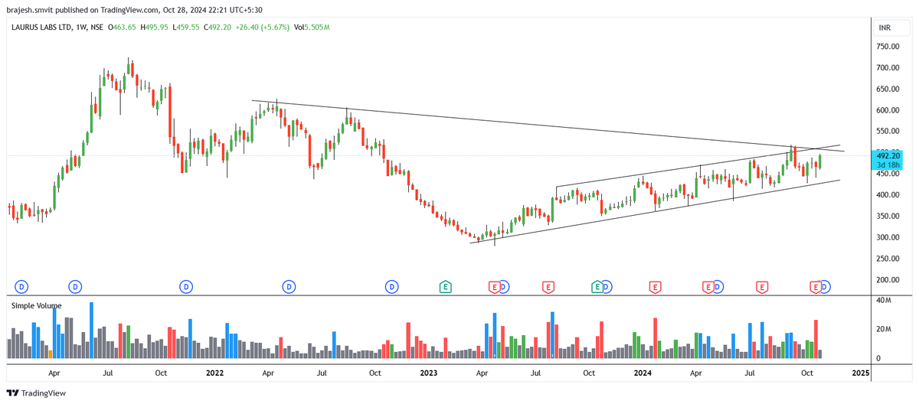Screen dimensions: 919x404
Task: Click the volume readout Vol5.505M
Action: [312, 28]
